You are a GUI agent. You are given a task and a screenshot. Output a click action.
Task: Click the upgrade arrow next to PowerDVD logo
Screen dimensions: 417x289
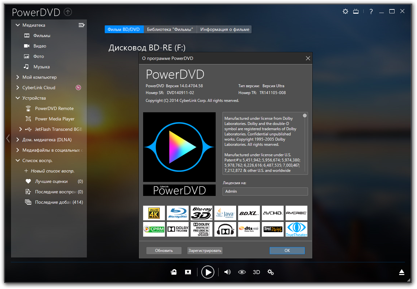[x=68, y=12]
